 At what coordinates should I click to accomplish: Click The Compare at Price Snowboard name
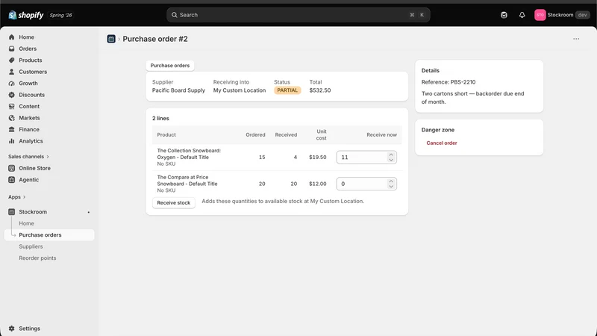click(x=187, y=181)
